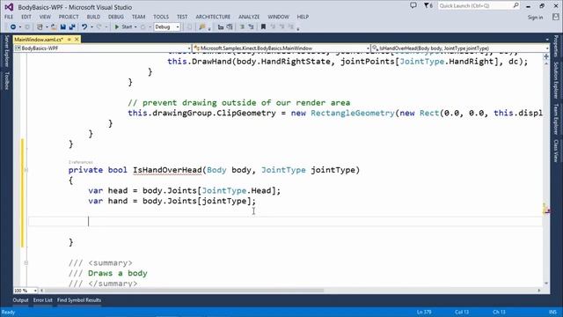Open the Microsoft.Samples.Kinect.BodyBasics.MainWindow type dropdown

281,48
